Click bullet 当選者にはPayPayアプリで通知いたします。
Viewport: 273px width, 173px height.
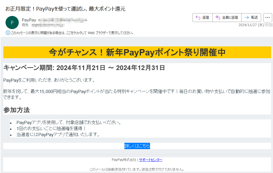[x=58, y=135]
